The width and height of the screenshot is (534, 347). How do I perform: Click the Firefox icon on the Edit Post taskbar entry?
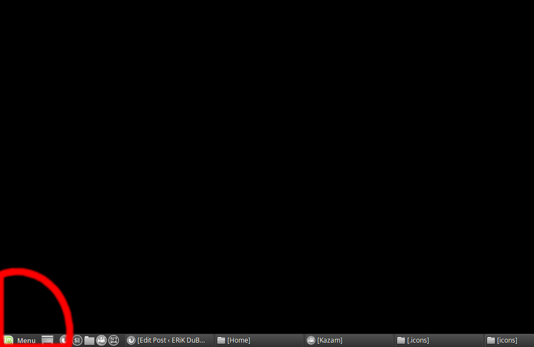(x=131, y=340)
